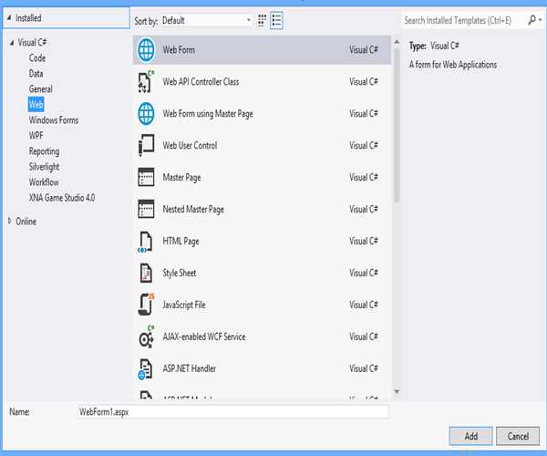Viewport: 547px width, 456px height.
Task: Collapse the Installed templates section
Action: pos(9,17)
